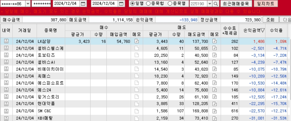This screenshot has width=291, height=121.
Task: Select 종목별 radio option
Action: tap(177, 4)
